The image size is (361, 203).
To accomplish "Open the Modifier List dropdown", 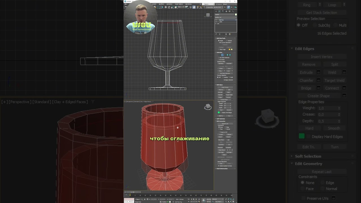I will pyautogui.click(x=226, y=17).
